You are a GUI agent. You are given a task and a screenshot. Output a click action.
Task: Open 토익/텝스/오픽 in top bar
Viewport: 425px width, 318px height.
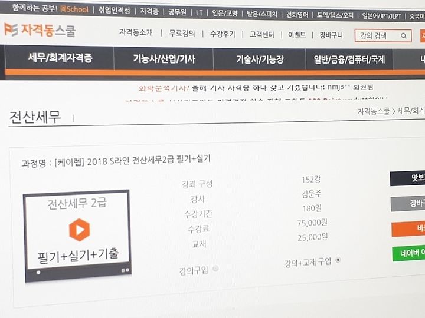(x=335, y=15)
